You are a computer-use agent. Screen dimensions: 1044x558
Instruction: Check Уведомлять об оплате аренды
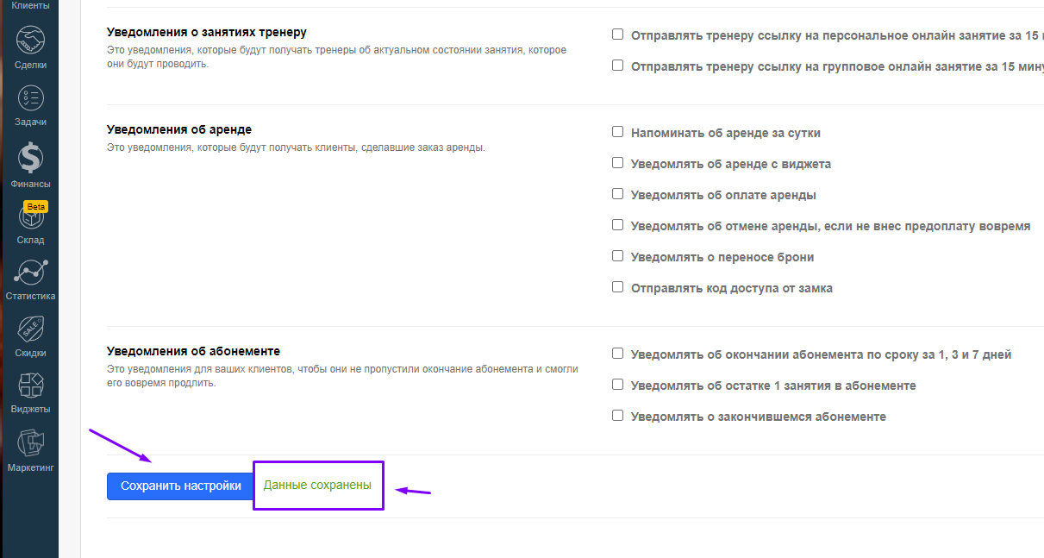617,194
